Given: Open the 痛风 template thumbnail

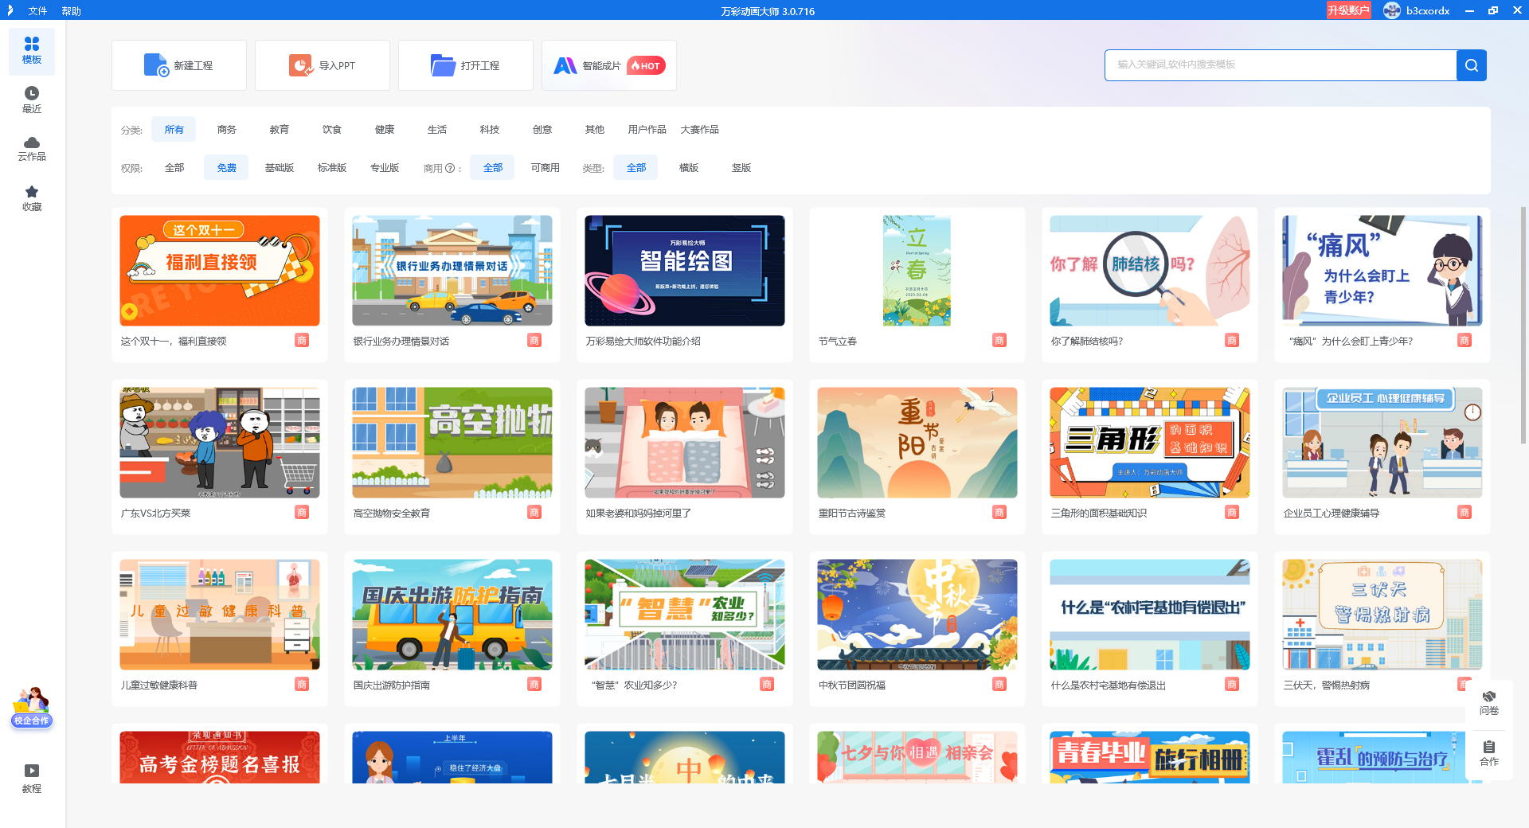Looking at the screenshot, I should [x=1382, y=271].
